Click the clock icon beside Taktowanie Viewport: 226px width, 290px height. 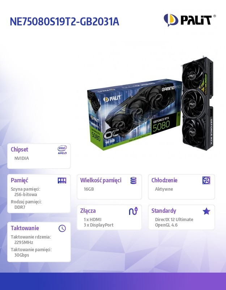(62, 228)
